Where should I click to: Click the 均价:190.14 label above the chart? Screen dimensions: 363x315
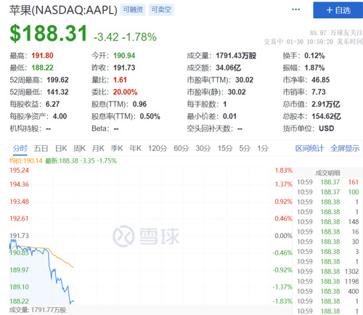point(26,160)
